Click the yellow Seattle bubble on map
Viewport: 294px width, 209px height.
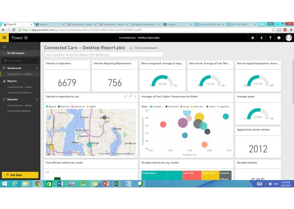pos(51,147)
